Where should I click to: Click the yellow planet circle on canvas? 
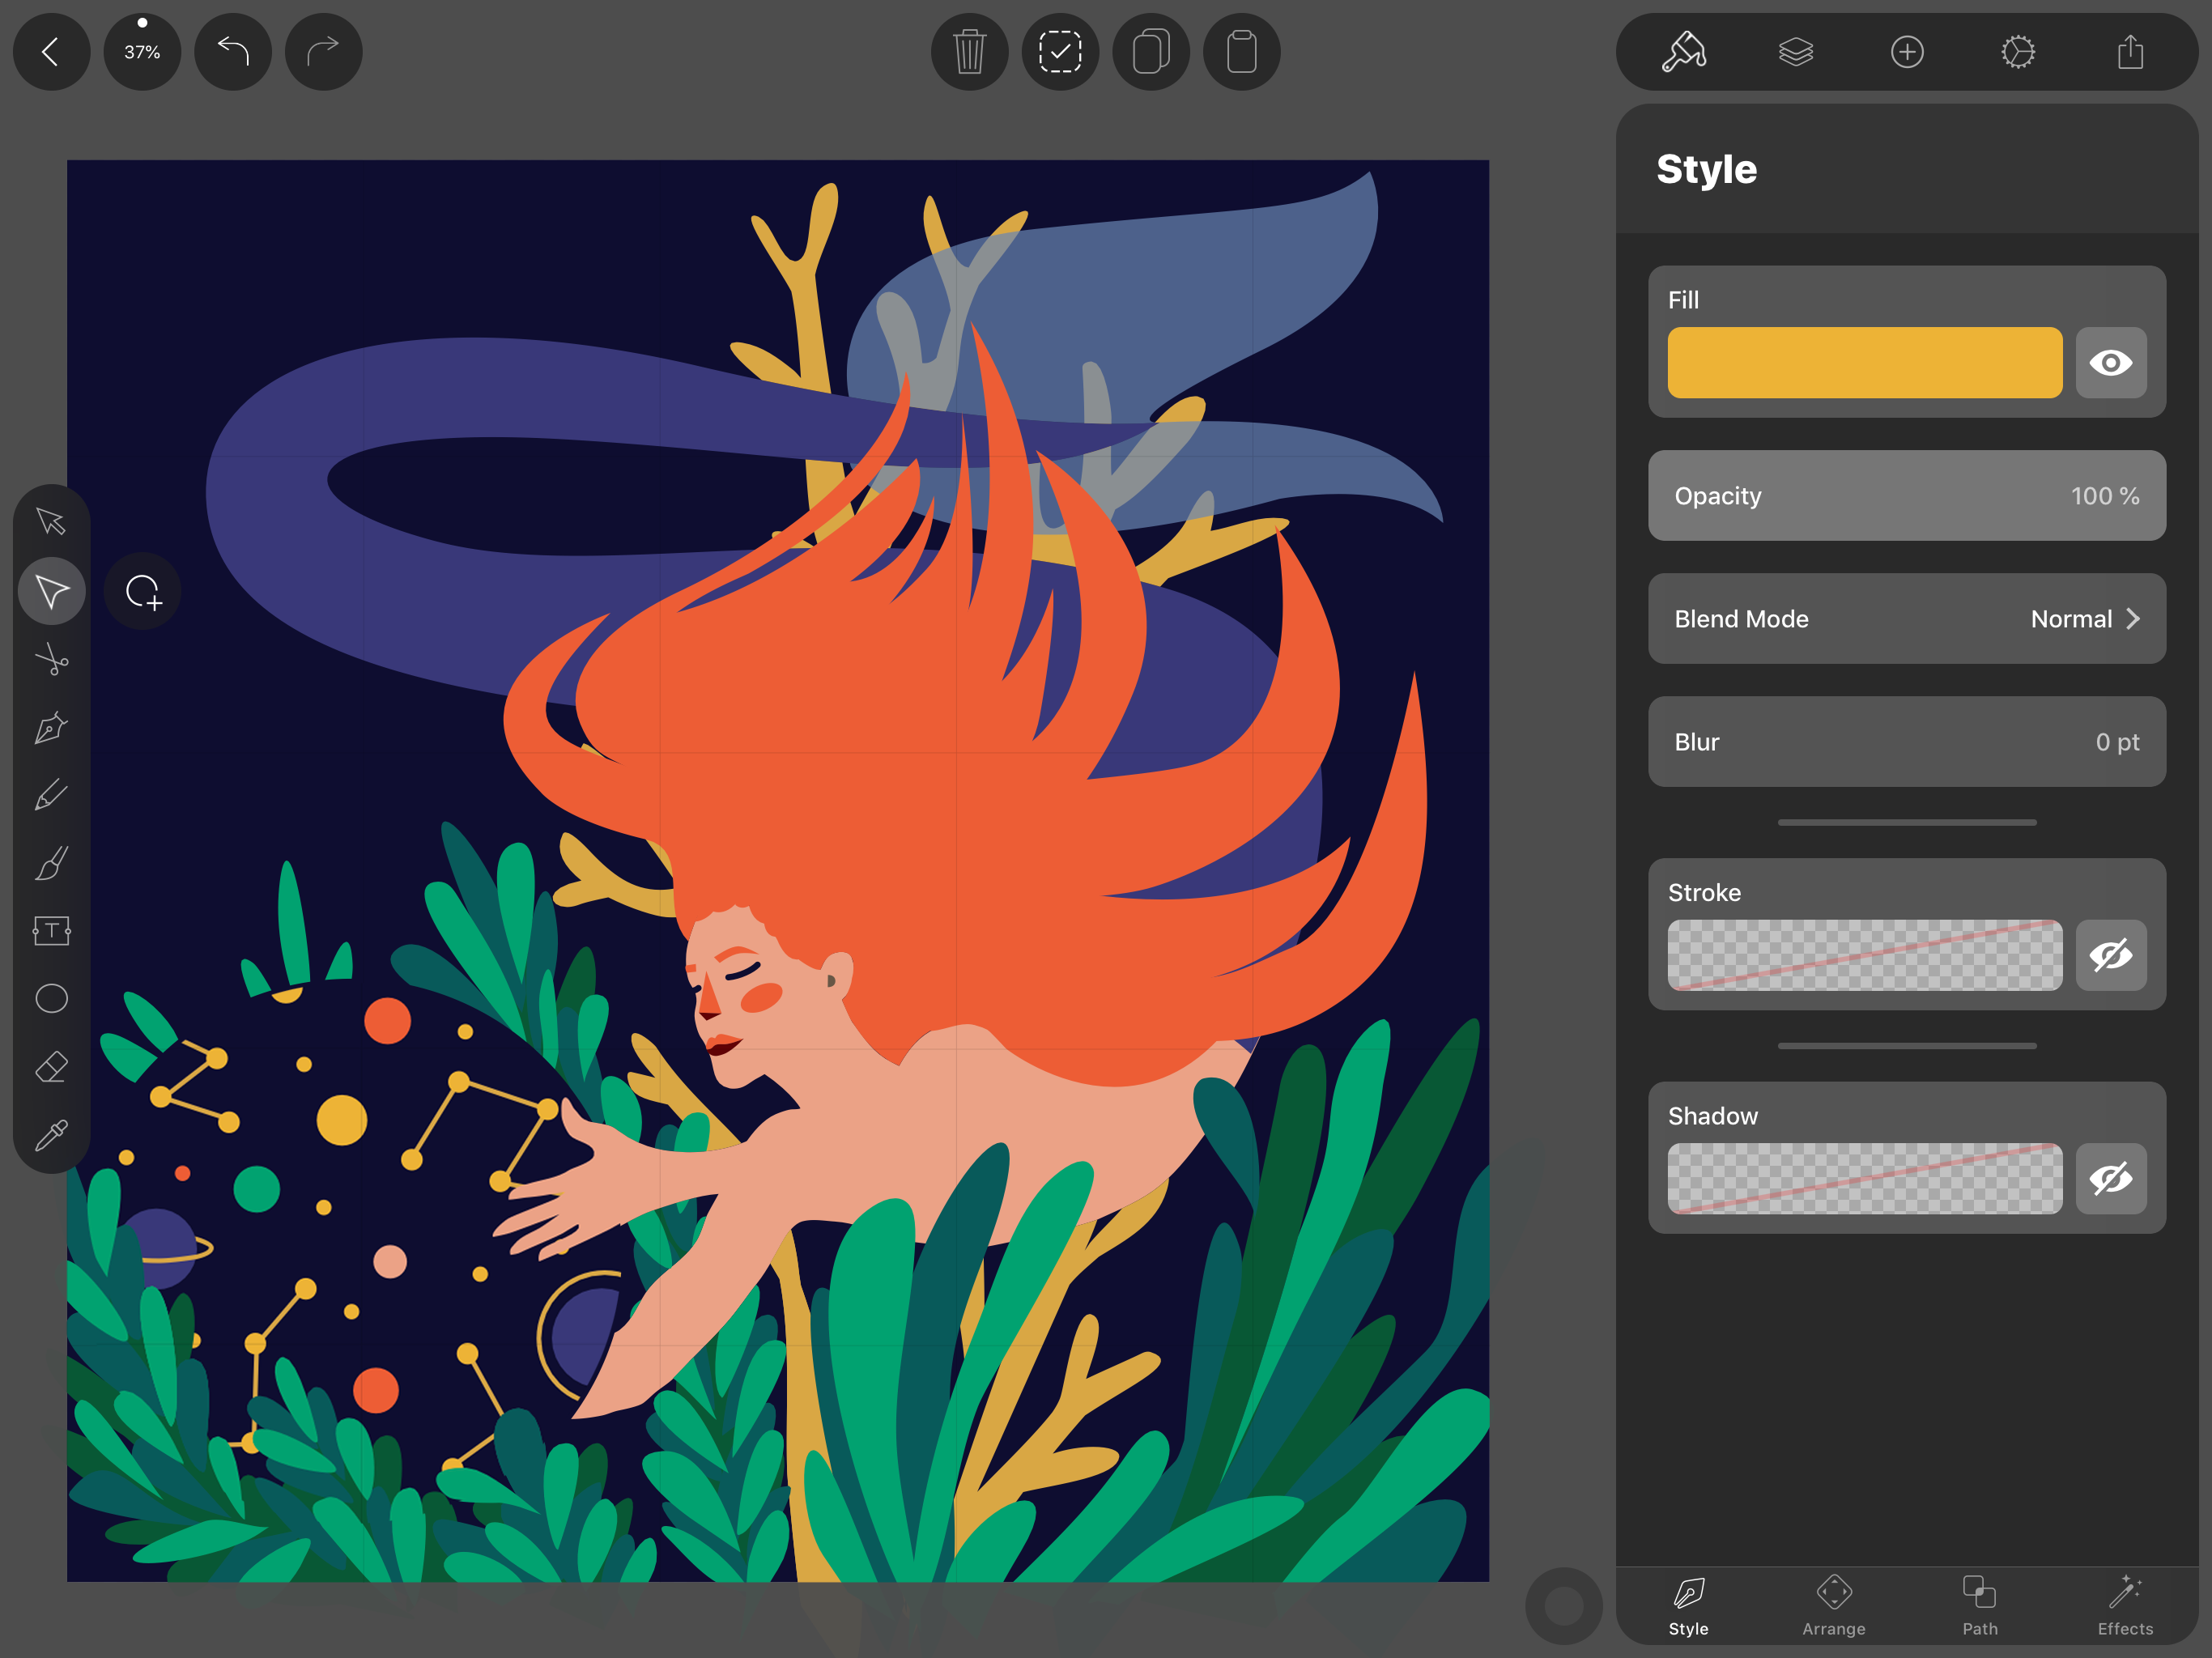coord(342,1120)
